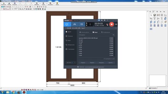Select the 2.1.mp4 file in list

tap(96, 40)
